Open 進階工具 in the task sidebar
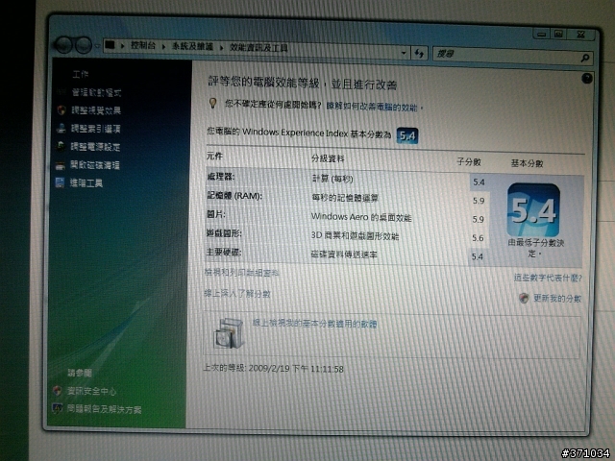 86,183
